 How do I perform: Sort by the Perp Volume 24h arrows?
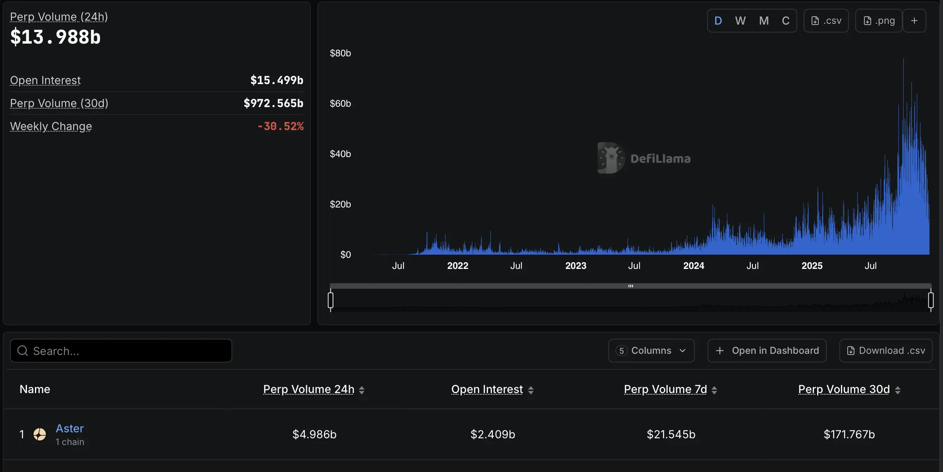tap(362, 390)
